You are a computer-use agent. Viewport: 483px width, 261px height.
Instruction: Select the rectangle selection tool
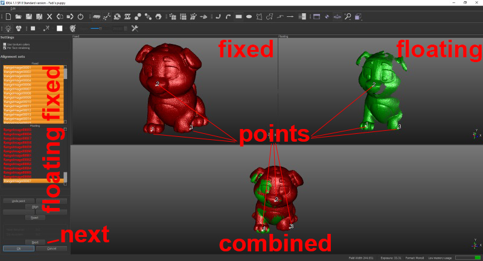coord(238,17)
